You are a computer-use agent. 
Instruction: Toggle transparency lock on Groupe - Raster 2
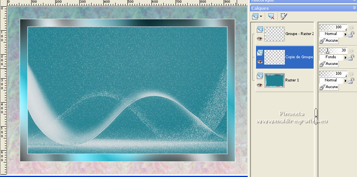[x=351, y=34]
